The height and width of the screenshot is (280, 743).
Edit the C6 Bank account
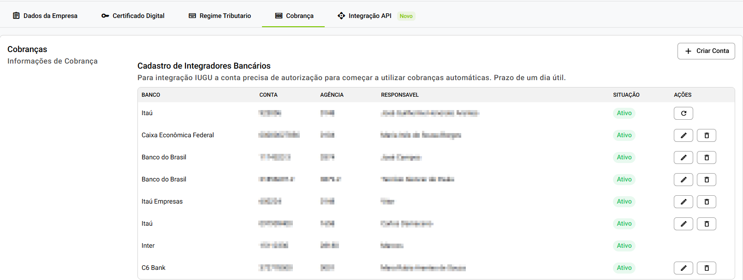(x=683, y=268)
